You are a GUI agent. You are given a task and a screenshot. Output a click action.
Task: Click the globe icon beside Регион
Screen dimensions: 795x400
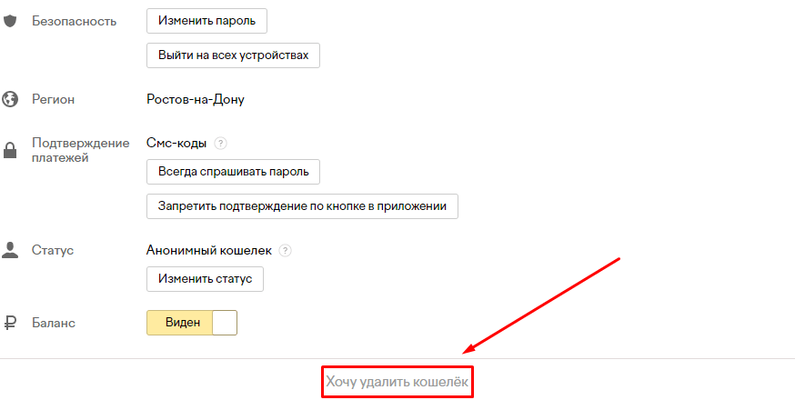tap(11, 99)
